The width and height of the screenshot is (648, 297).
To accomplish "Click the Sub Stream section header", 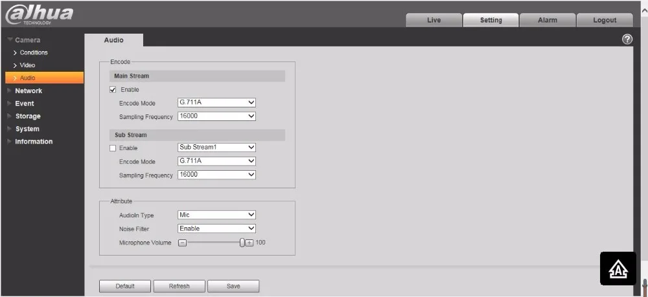I will click(198, 135).
